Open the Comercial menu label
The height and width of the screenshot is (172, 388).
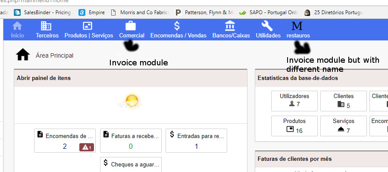tap(131, 36)
